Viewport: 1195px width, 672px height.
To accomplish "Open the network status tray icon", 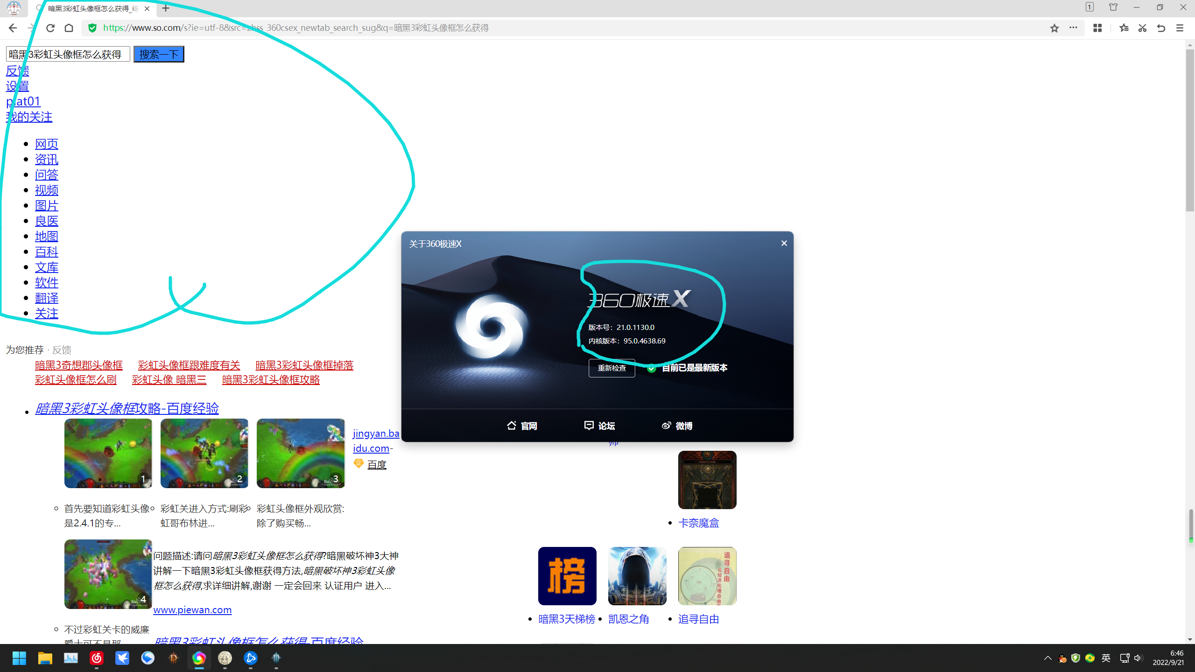I will tap(1125, 658).
